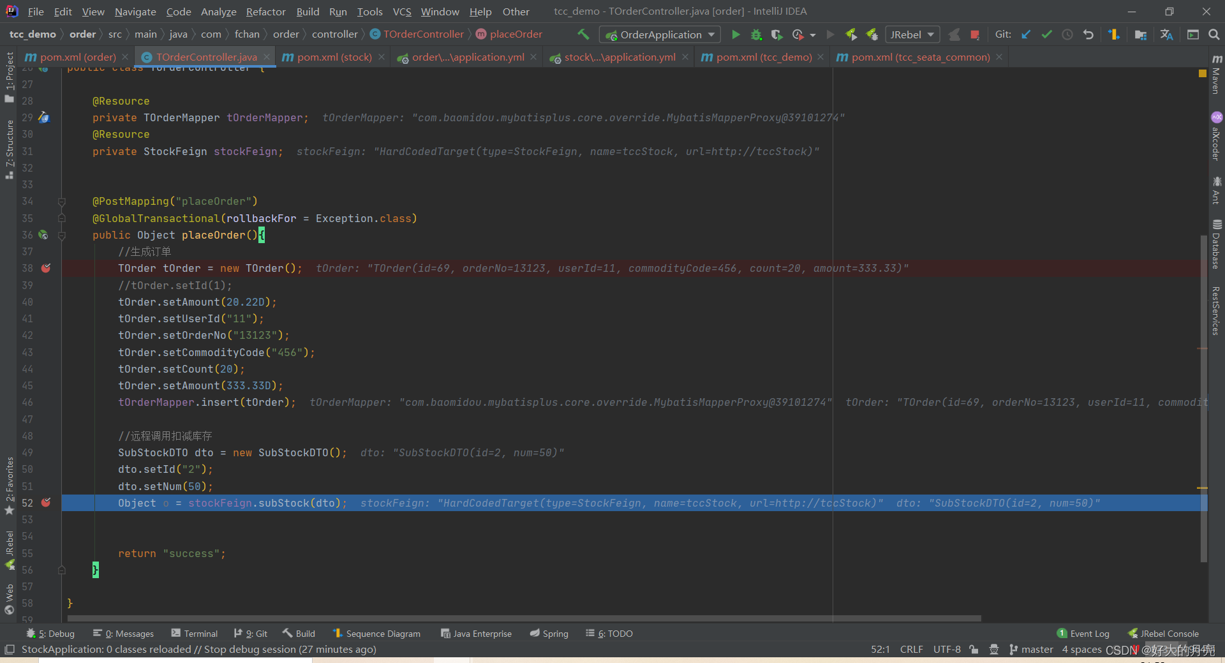Click the Translate icon in toolbar
The width and height of the screenshot is (1225, 663).
click(x=1166, y=34)
